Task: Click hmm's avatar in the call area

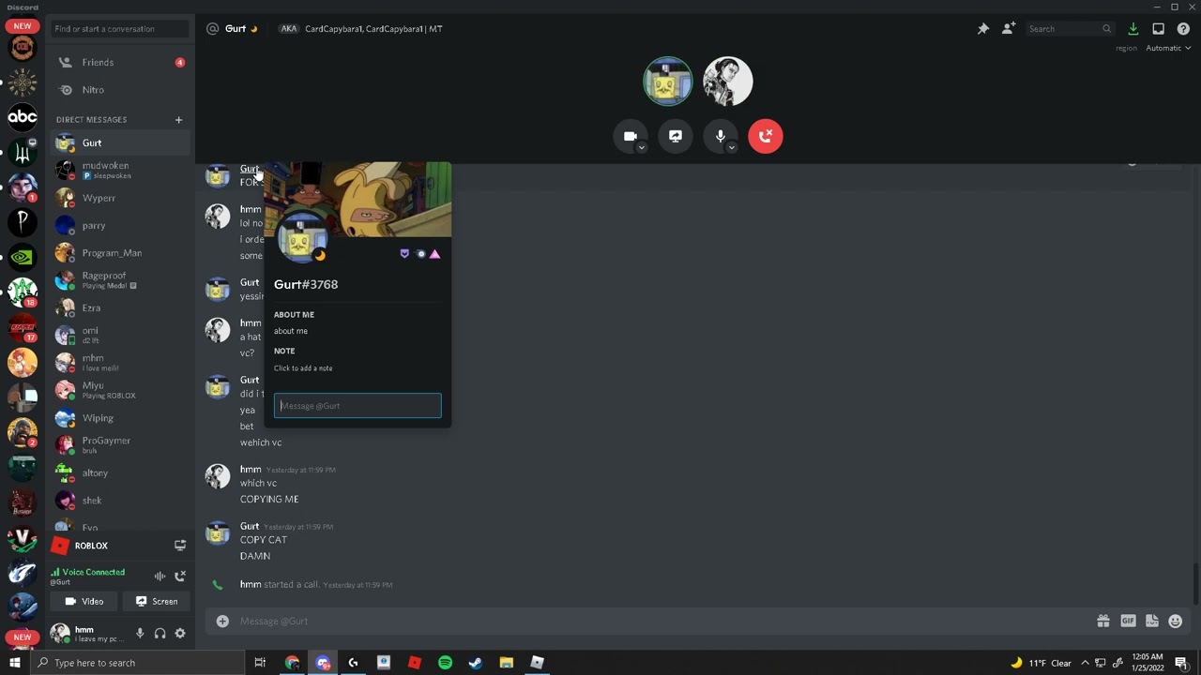Action: pos(728,82)
